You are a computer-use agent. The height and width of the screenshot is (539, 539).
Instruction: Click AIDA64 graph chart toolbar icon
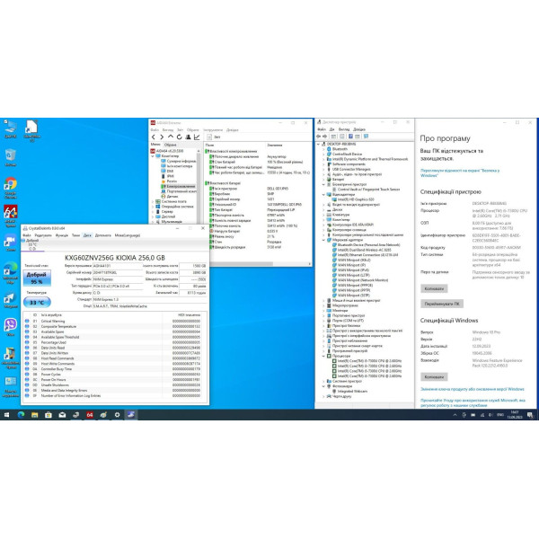point(197,137)
